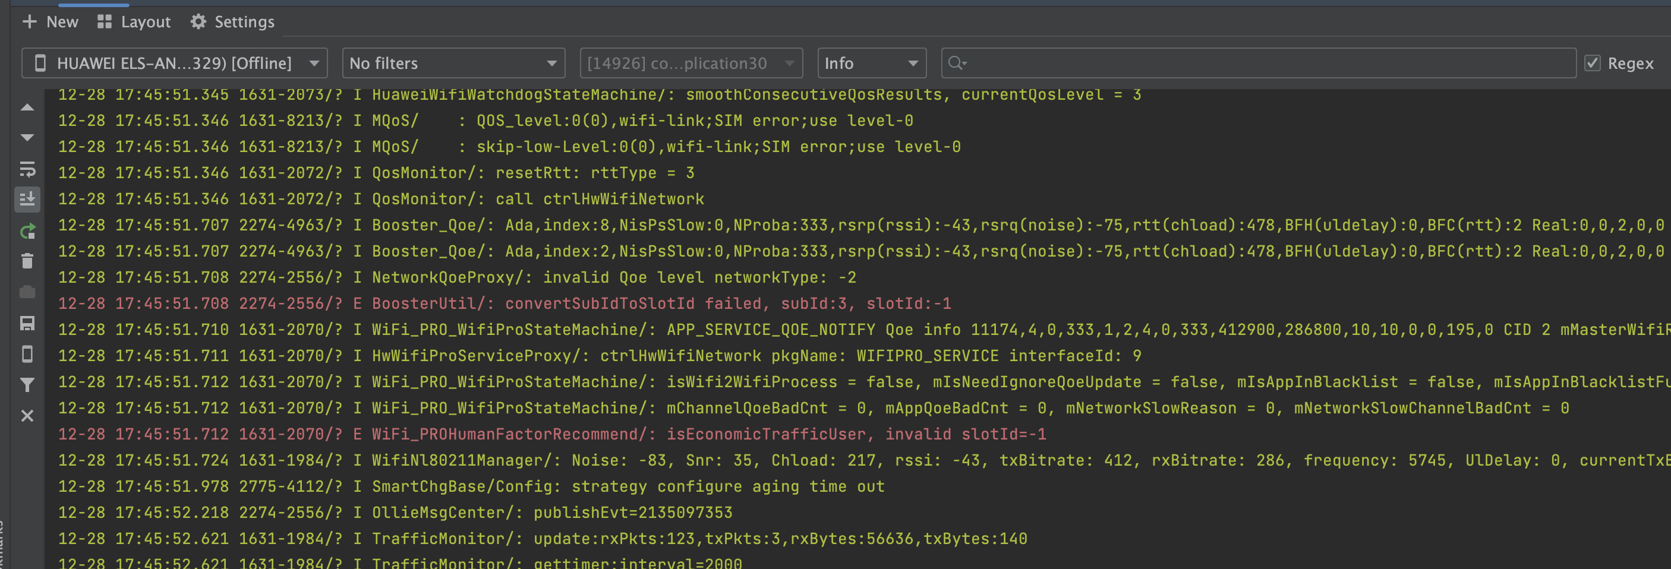Select 'mChannelQoeBadCnt = 0' log line

point(814,408)
